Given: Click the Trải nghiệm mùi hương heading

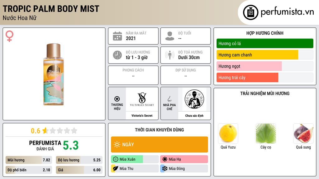Looking at the screenshot, I should pos(265,93).
